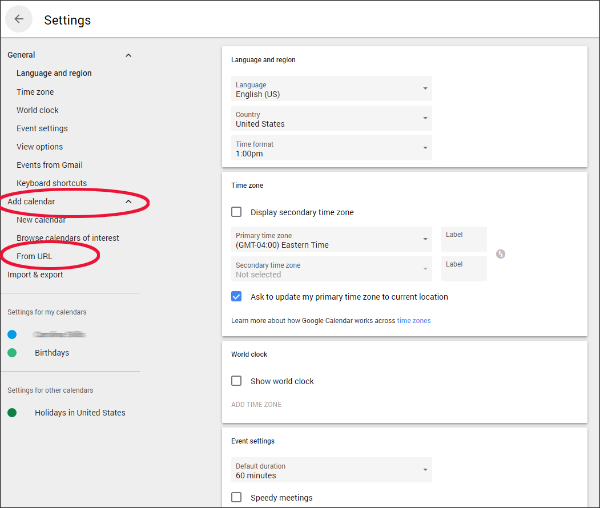Viewport: 600px width, 508px height.
Task: Collapse the Add calendar section chevron
Action: pyautogui.click(x=128, y=201)
